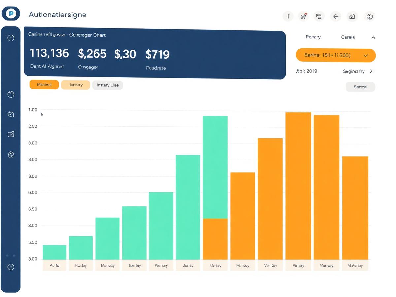Select the tallest orange bar Pimay

pos(298,186)
